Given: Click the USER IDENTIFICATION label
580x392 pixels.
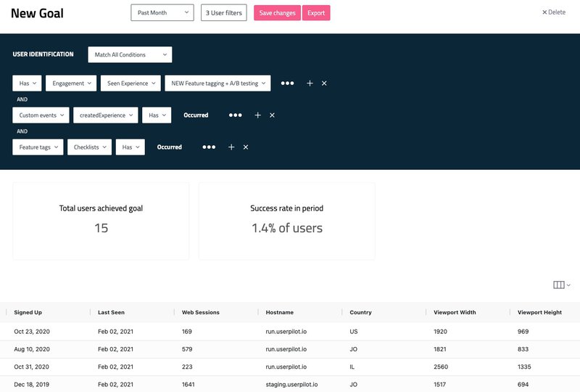Looking at the screenshot, I should click(x=43, y=54).
